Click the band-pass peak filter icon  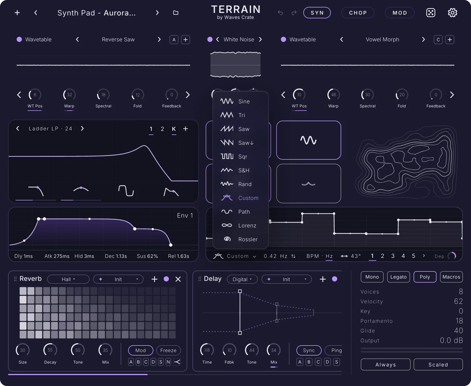pyautogui.click(x=81, y=189)
